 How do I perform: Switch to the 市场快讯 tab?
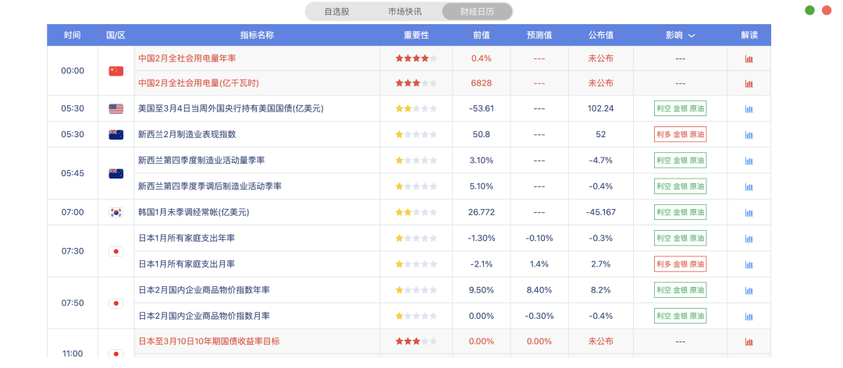coord(405,11)
